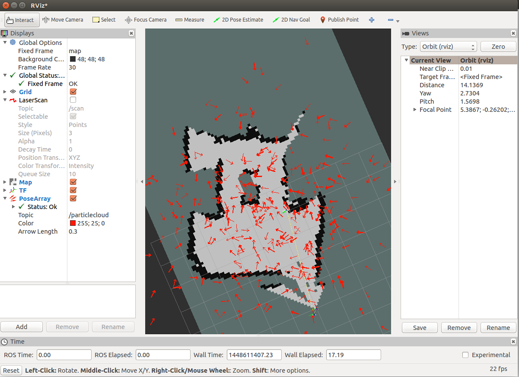This screenshot has height=377, width=519.
Task: Activate the Move Camera tool
Action: [x=62, y=20]
